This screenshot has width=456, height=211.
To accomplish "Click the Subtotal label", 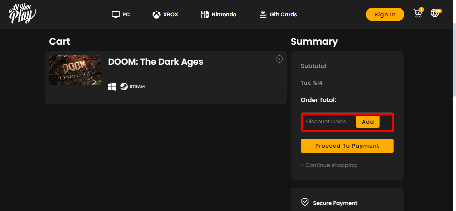I will (313, 66).
